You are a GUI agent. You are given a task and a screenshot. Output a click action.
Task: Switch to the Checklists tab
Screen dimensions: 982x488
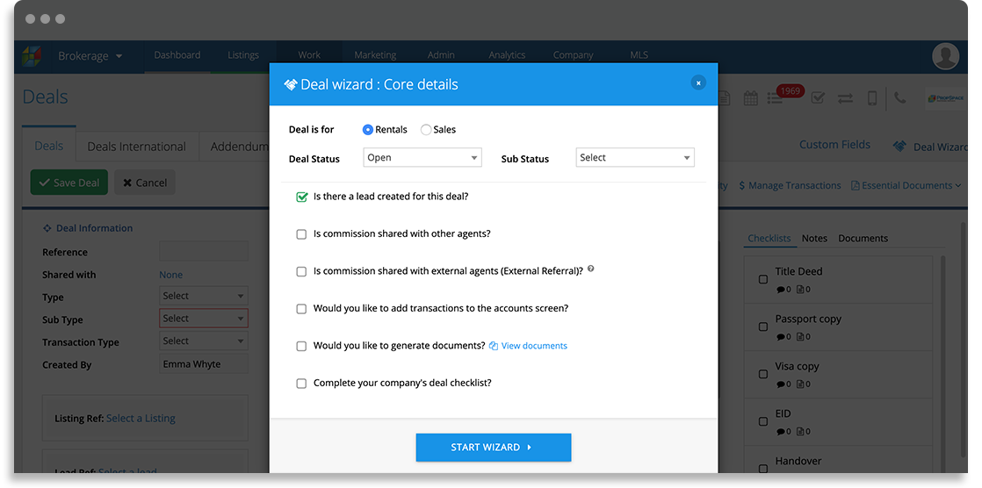[769, 239]
